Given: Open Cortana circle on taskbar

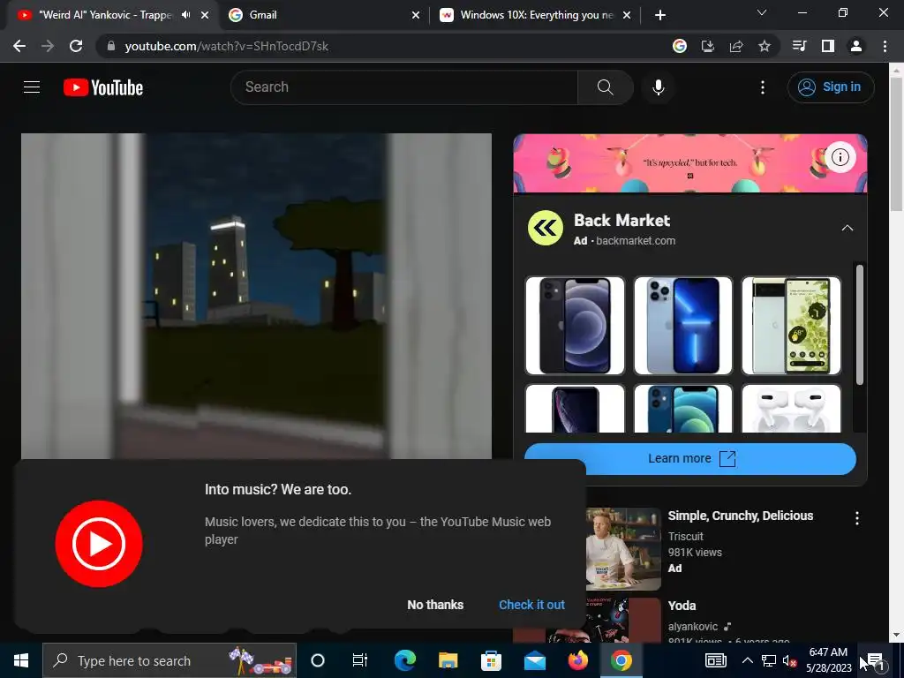Looking at the screenshot, I should coord(318,660).
